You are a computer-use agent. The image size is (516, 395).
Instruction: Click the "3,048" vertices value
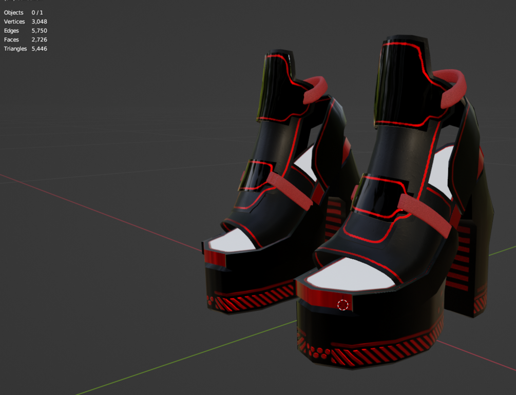(39, 22)
